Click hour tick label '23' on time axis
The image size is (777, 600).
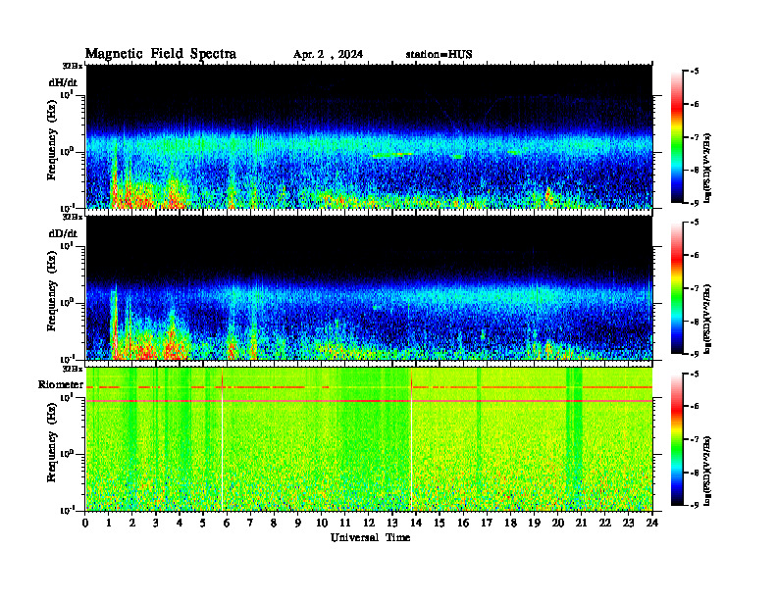[x=628, y=523]
